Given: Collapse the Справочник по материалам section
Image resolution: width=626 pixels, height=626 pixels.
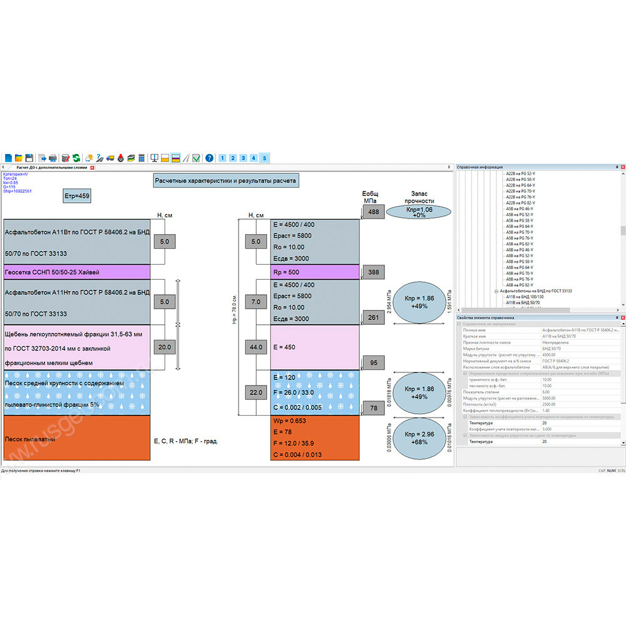Looking at the screenshot, I should pos(459,324).
